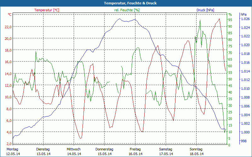Screen dimensions: 252x157
Task: Click the 4,0 tick on temperature axis
Action: click(9, 132)
